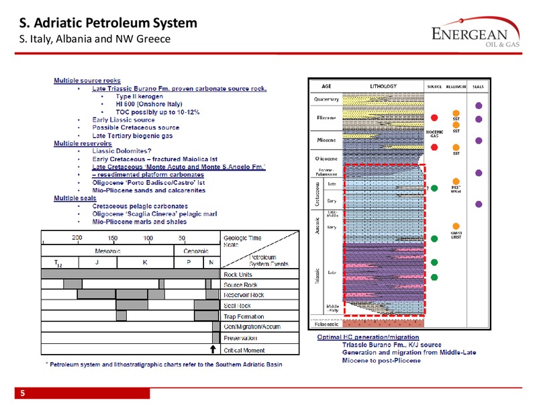Click subtitle 'S. Italy, Albania and NW Greece'
The height and width of the screenshot is (403, 537).
pyautogui.click(x=95, y=39)
